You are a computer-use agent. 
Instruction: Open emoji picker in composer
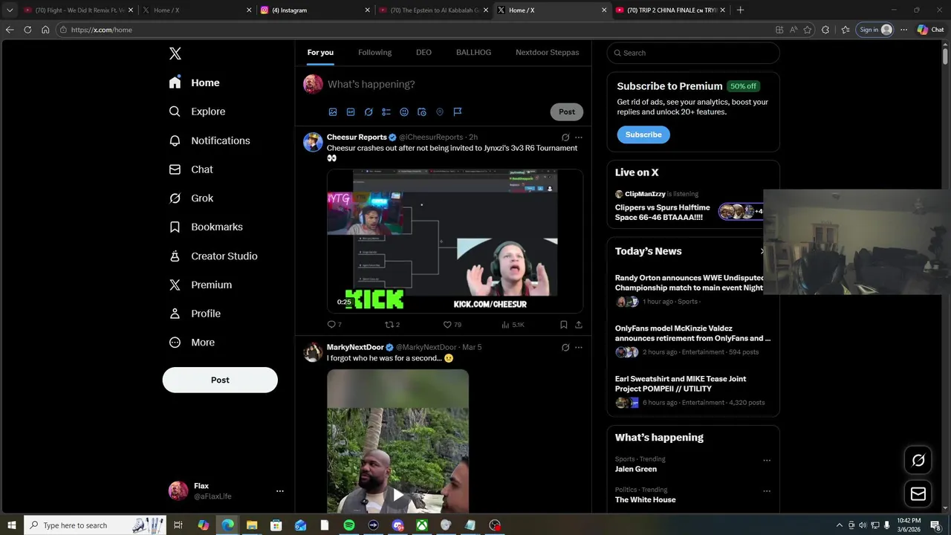click(x=404, y=112)
